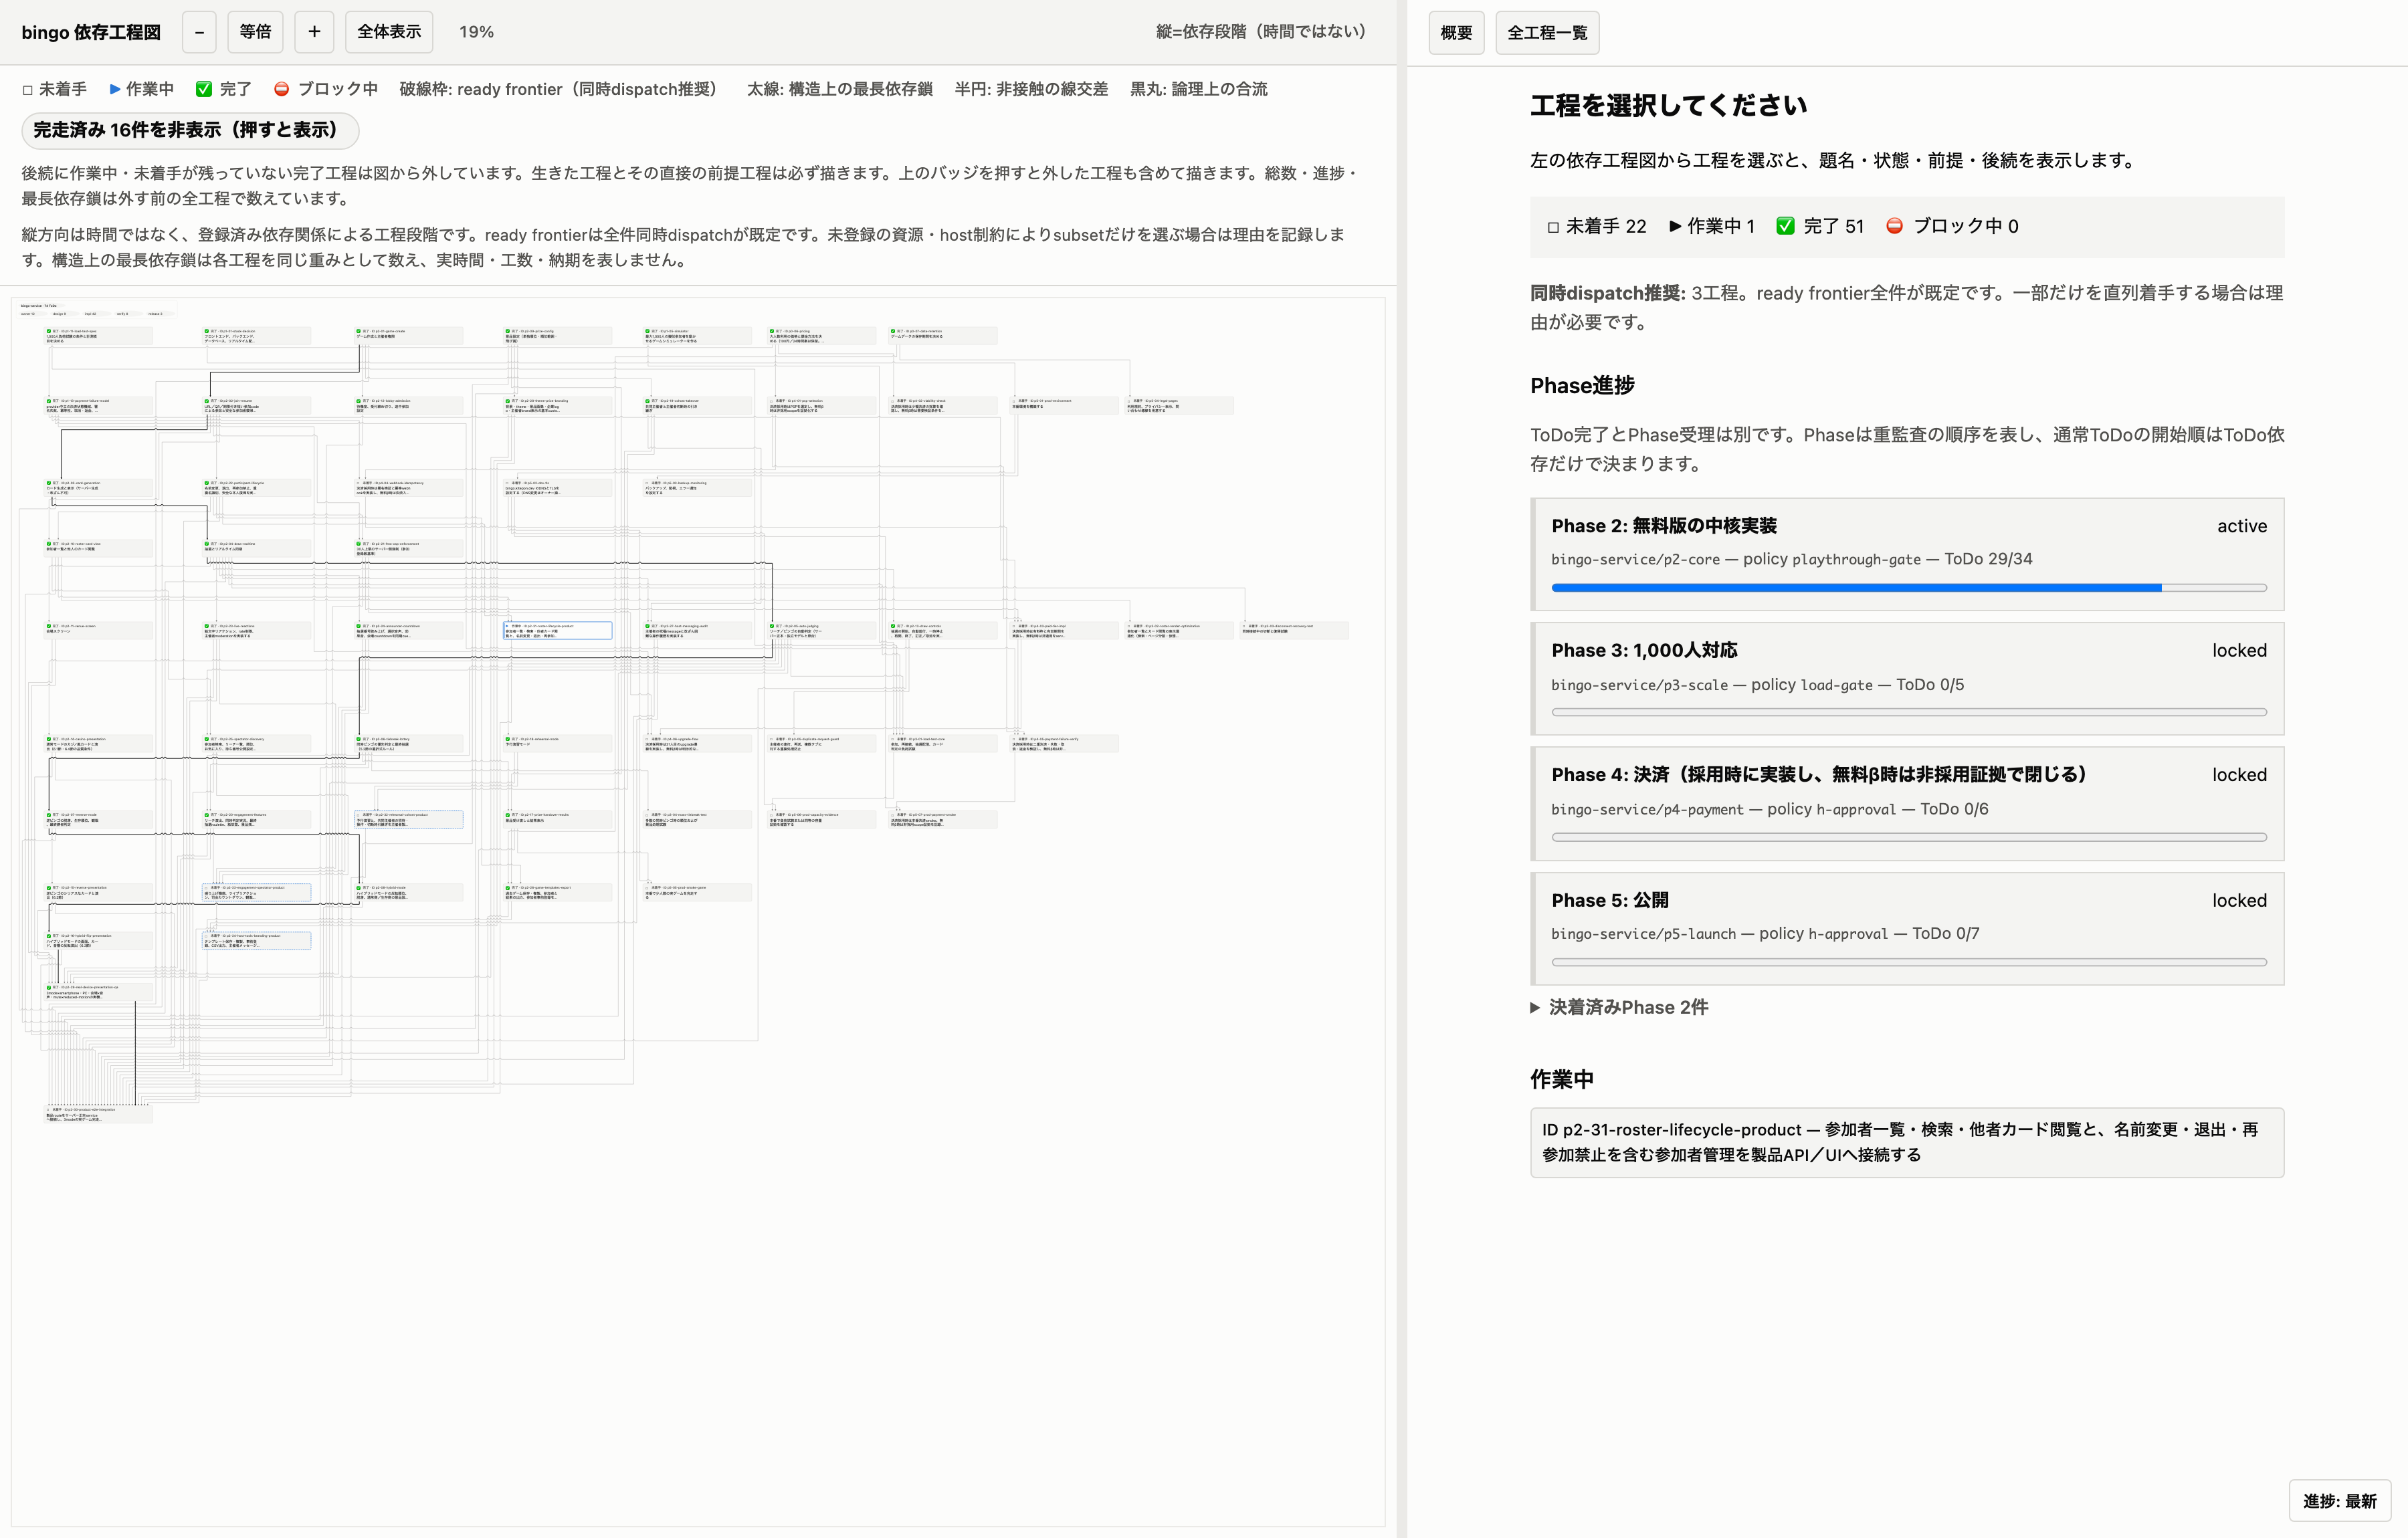The height and width of the screenshot is (1538, 2408).
Task: Click the Phase 5 p5-launch progress bar
Action: point(1909,962)
